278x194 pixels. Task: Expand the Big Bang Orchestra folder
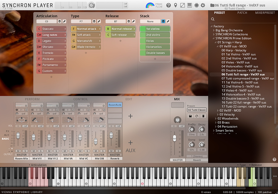214,30
